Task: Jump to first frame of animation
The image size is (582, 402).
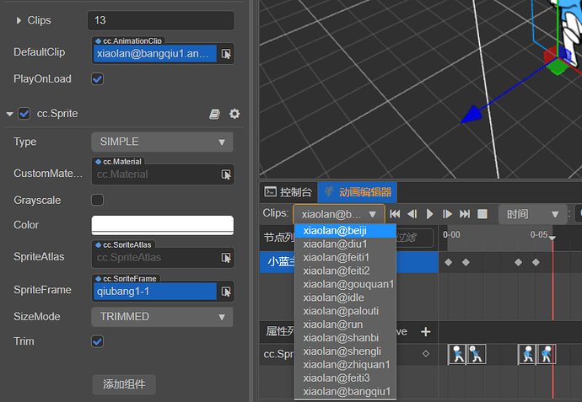Action: coord(395,214)
